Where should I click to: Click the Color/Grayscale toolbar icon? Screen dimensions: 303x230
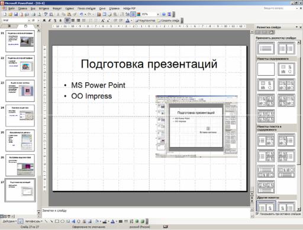click(138, 14)
